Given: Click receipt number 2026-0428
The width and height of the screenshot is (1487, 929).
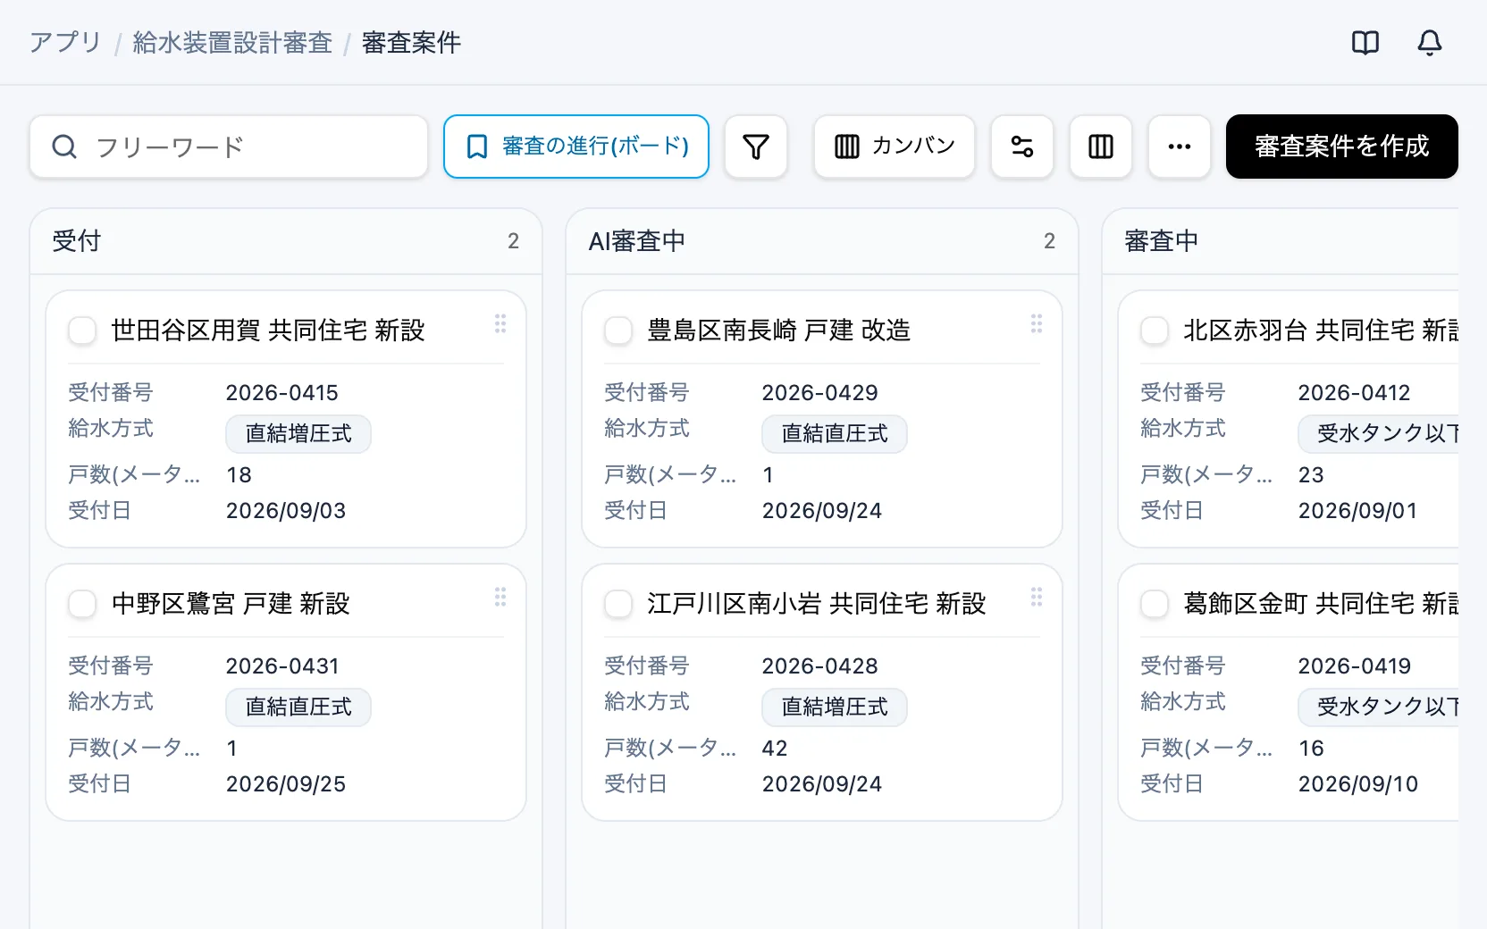Looking at the screenshot, I should (820, 666).
